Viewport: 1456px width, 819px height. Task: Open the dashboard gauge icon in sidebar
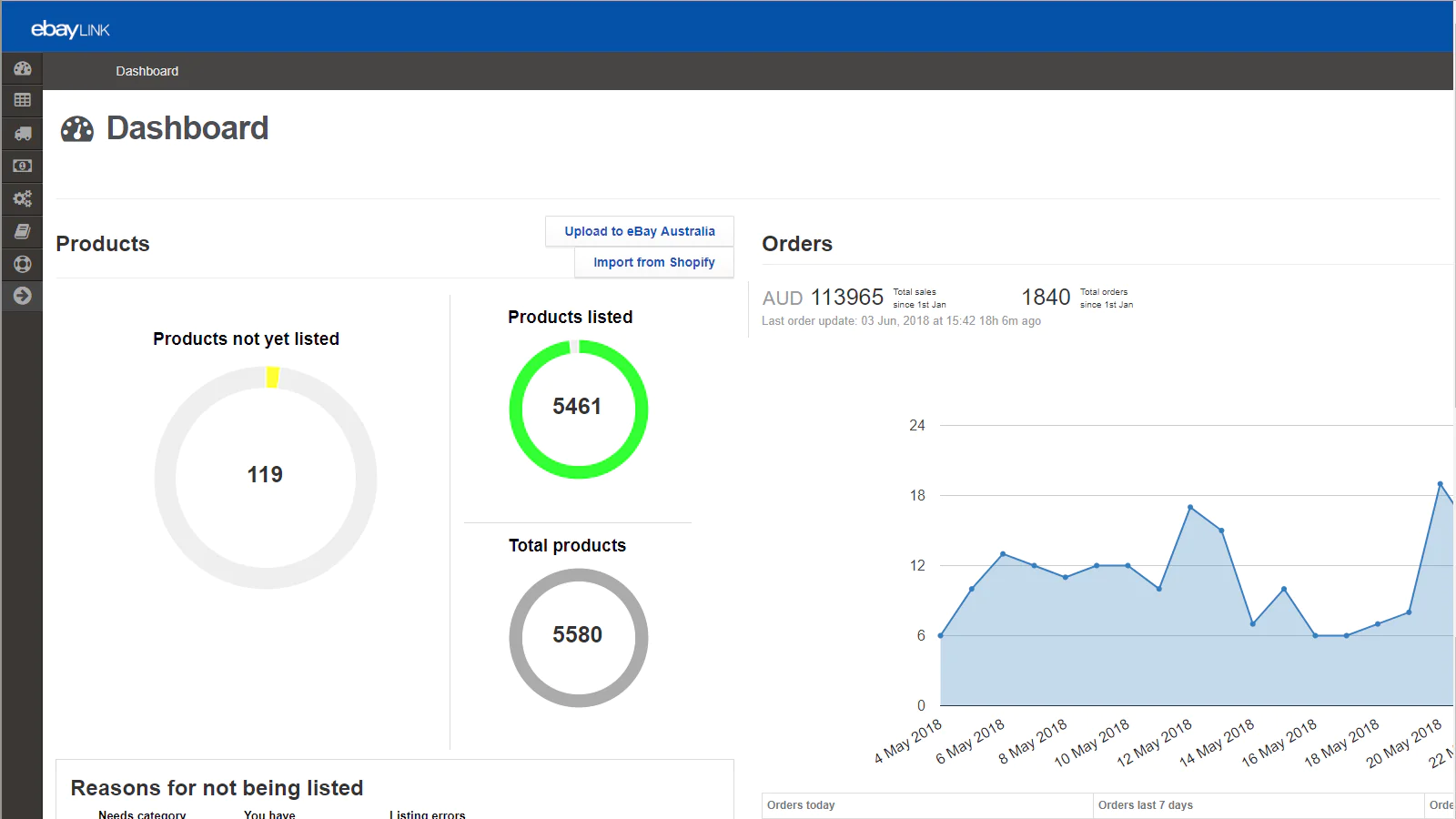pyautogui.click(x=22, y=69)
